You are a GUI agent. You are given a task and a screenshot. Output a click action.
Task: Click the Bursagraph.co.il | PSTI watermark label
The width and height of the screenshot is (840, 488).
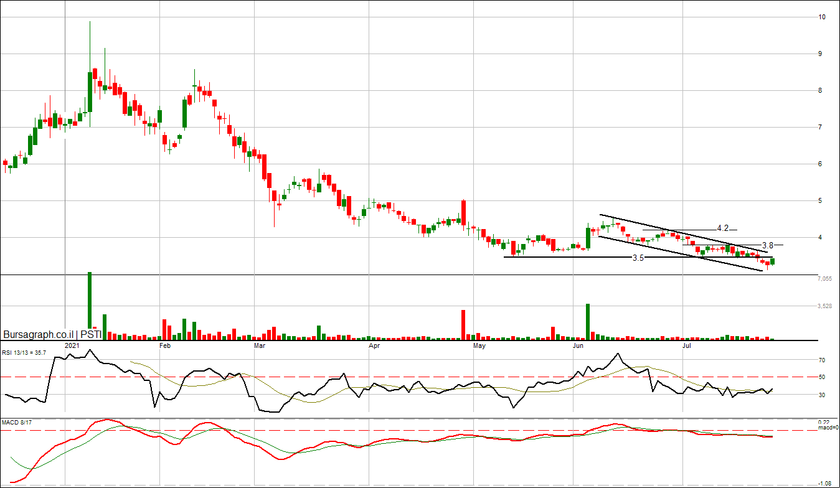[x=52, y=334]
